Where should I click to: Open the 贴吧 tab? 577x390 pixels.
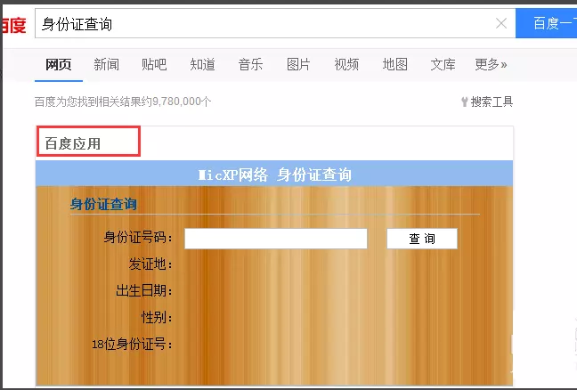pos(154,65)
